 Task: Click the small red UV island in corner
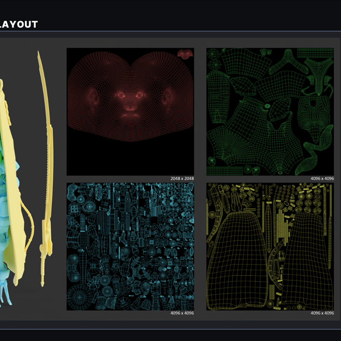[185, 54]
